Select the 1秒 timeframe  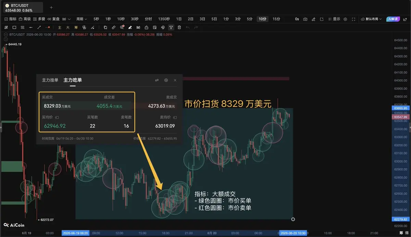pyautogui.click(x=108, y=19)
